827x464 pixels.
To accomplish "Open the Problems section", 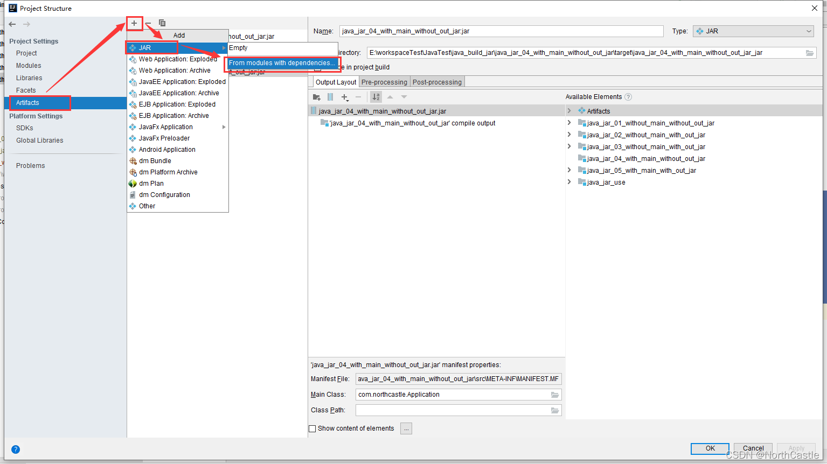I will (31, 166).
